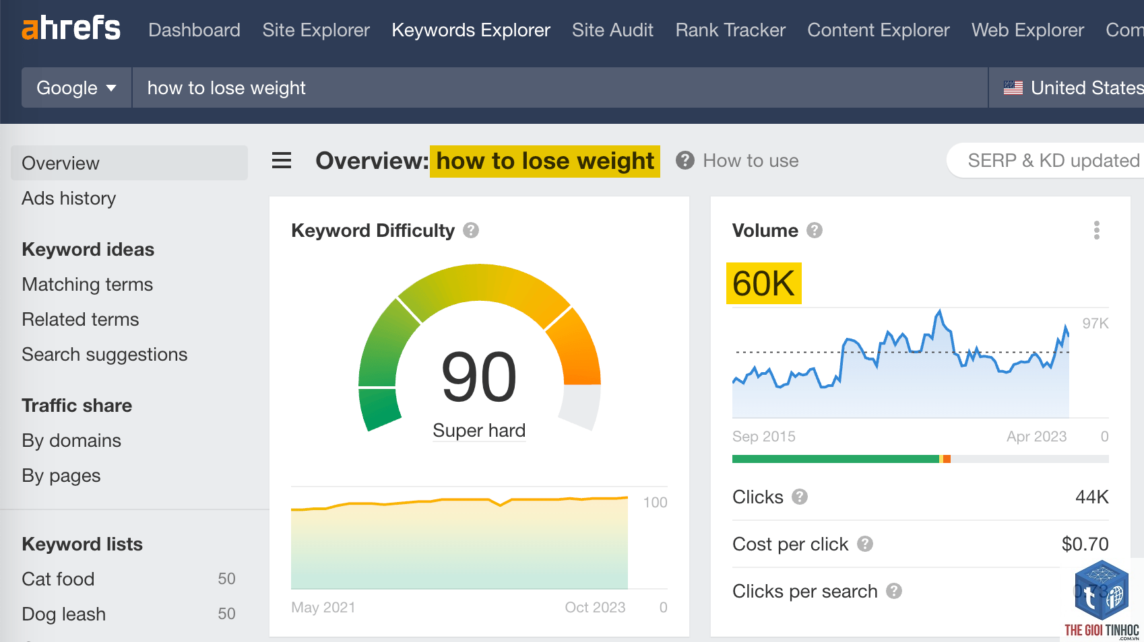
Task: Click the Clicks help question icon
Action: click(x=800, y=497)
